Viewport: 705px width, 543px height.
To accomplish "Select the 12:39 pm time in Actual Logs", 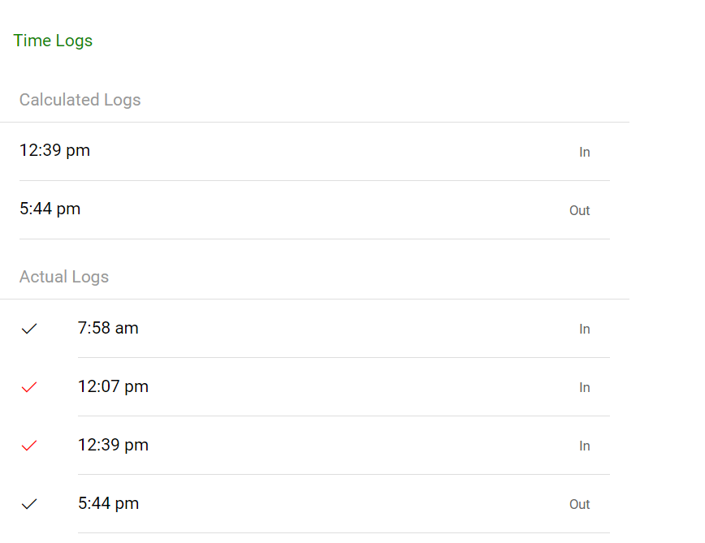I will coord(113,445).
